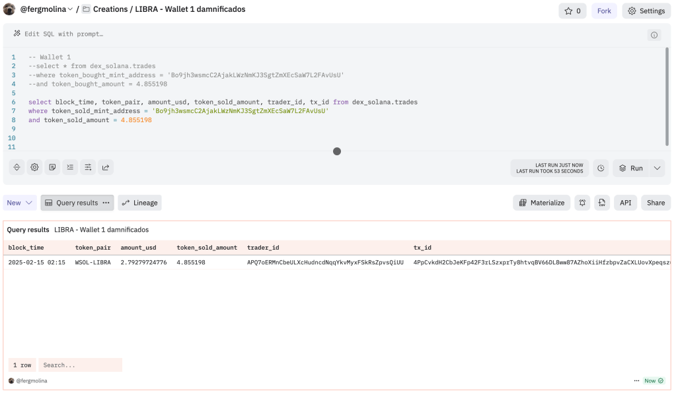Expand the Run options chevron
The image size is (676, 395).
coord(657,168)
